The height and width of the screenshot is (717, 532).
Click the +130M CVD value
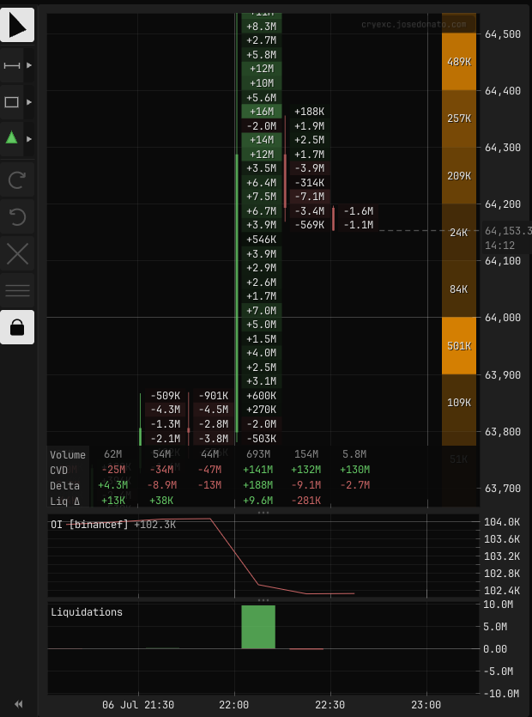coord(355,470)
